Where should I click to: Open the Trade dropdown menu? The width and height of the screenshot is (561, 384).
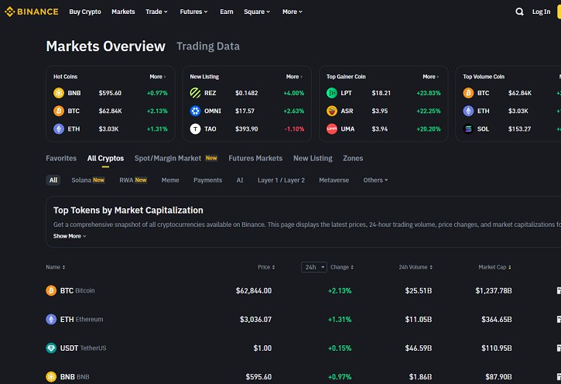pos(156,12)
